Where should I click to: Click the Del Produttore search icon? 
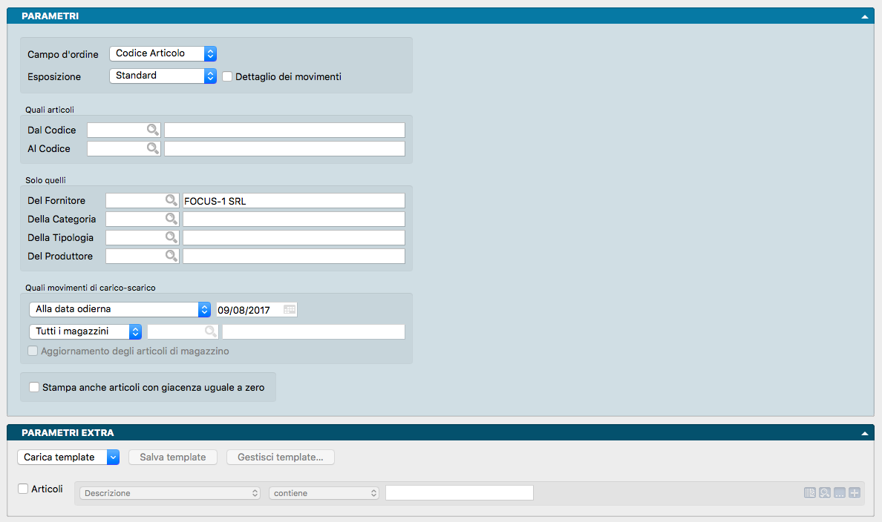[x=171, y=257]
